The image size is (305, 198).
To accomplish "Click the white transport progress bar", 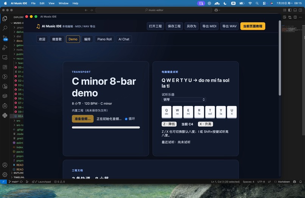I will 106,128.
